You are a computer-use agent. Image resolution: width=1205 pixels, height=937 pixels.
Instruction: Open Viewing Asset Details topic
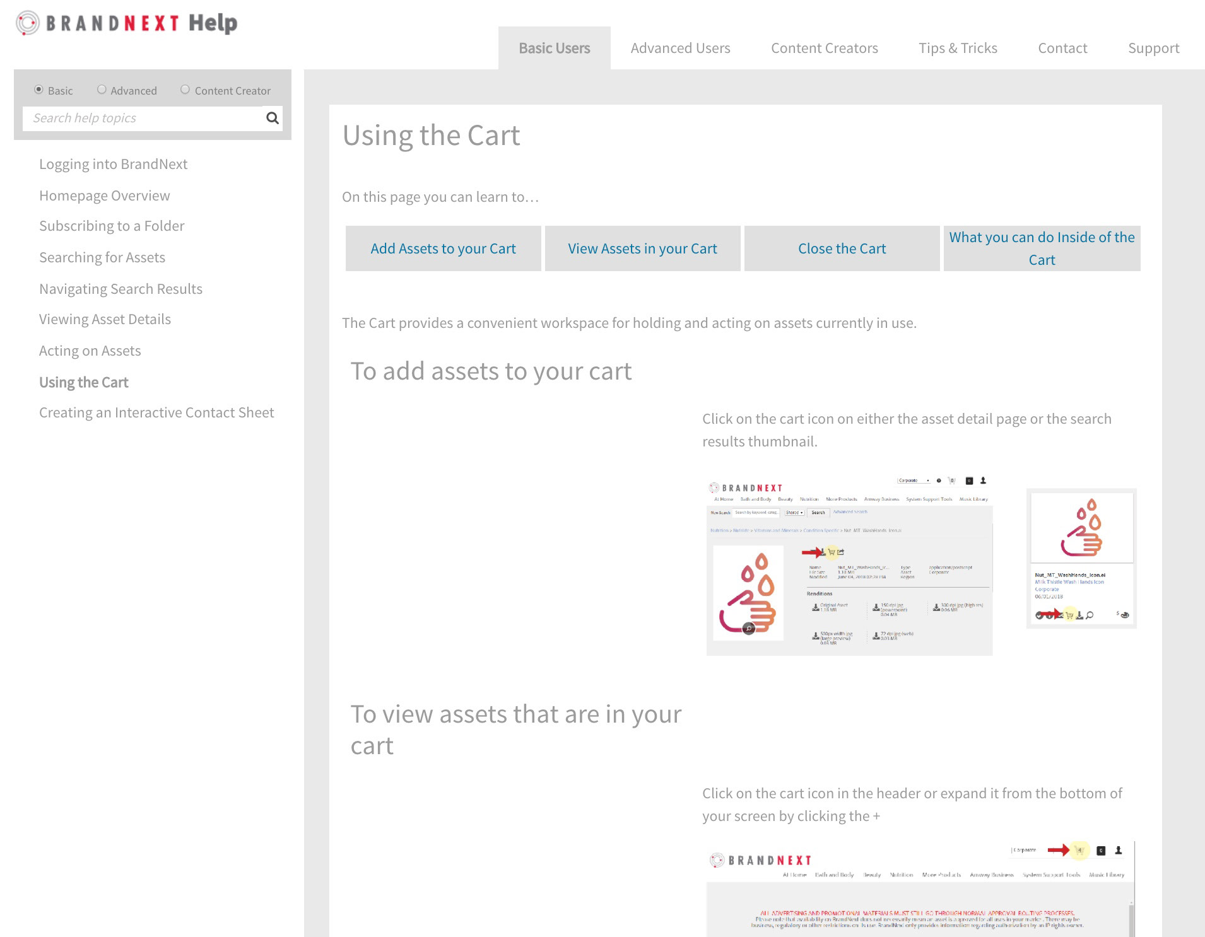click(105, 319)
